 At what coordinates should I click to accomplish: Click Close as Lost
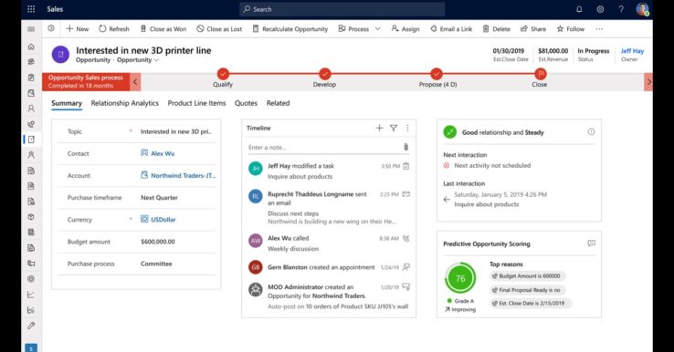click(219, 29)
